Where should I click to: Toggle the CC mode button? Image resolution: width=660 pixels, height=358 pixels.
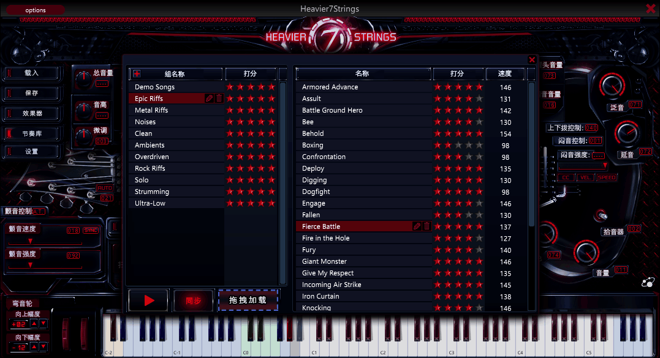(x=566, y=177)
